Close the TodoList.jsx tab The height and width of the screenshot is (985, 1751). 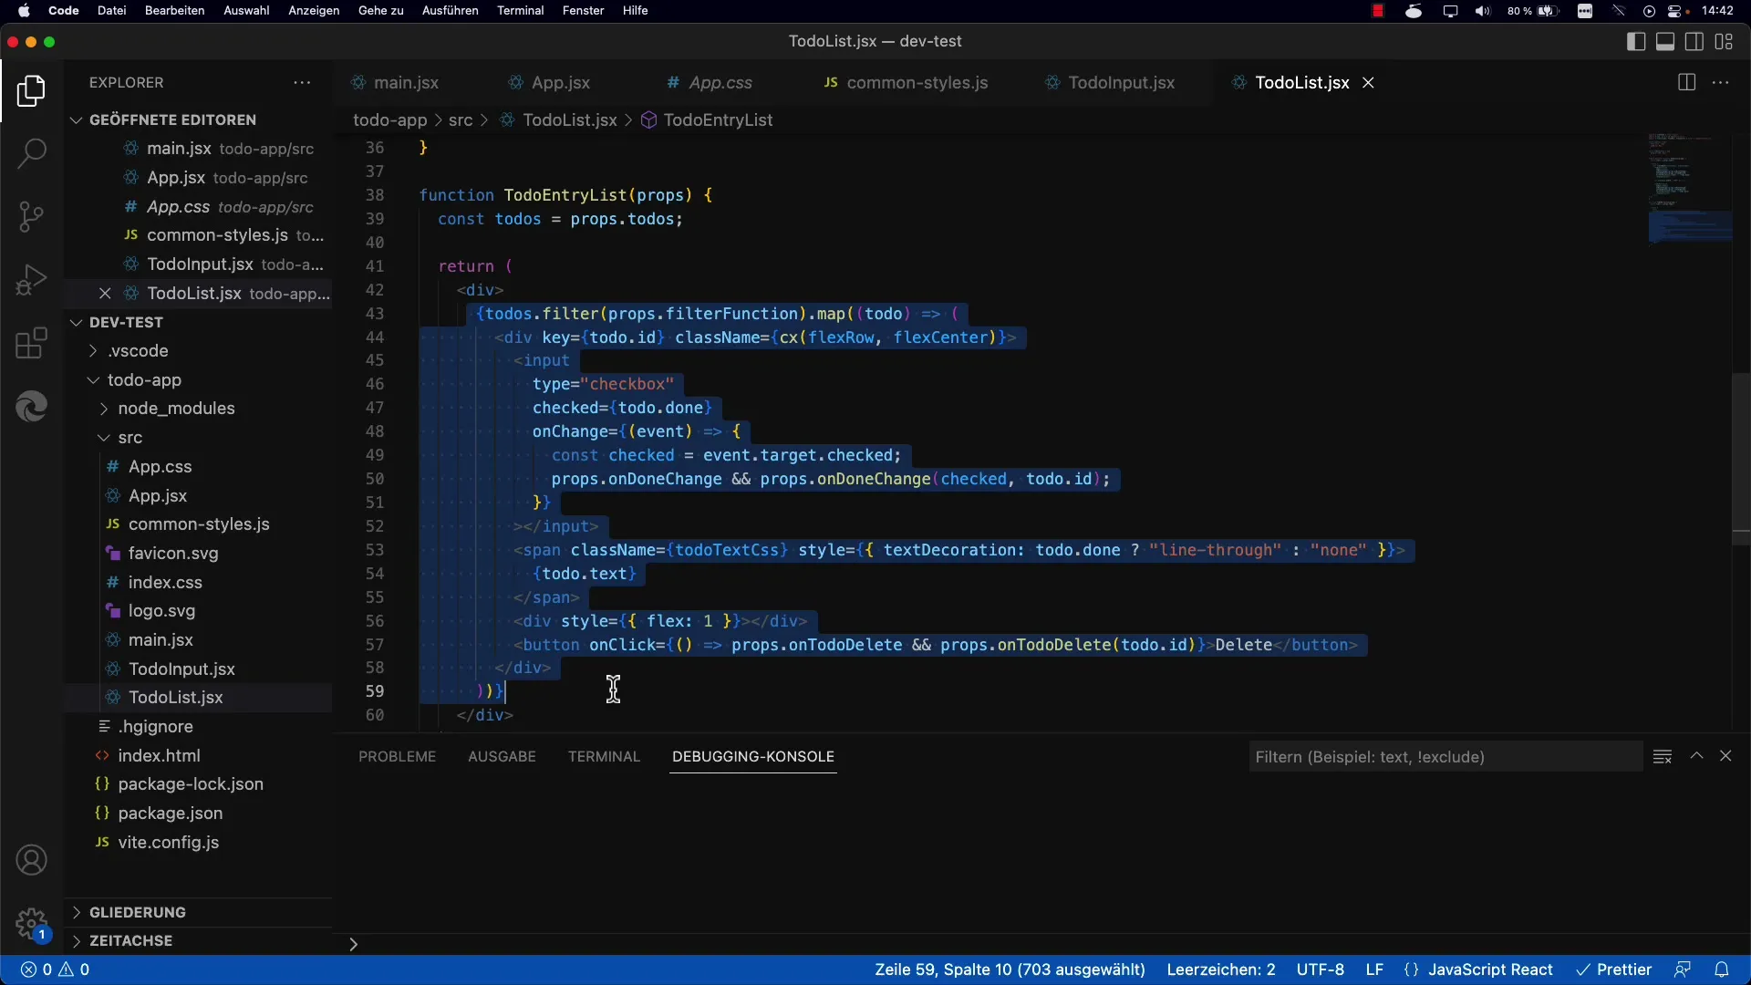pos(1368,82)
